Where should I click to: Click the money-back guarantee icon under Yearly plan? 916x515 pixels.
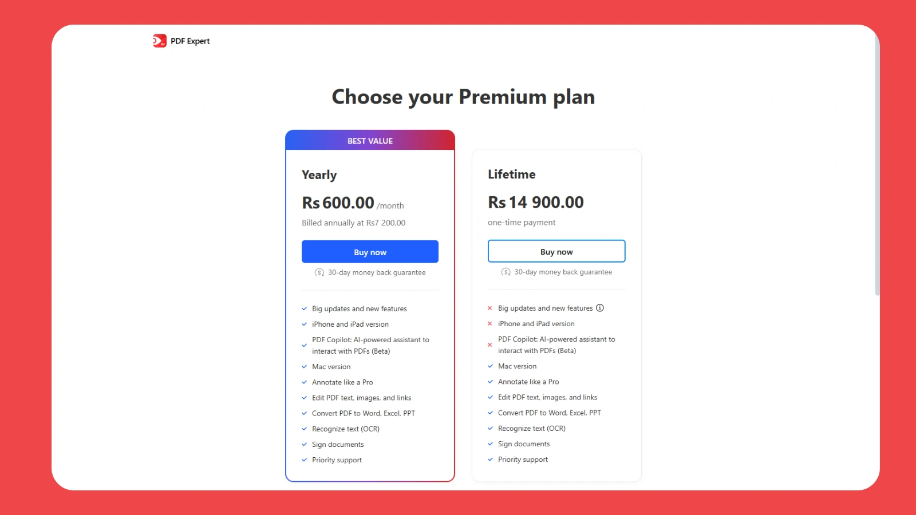pyautogui.click(x=319, y=272)
